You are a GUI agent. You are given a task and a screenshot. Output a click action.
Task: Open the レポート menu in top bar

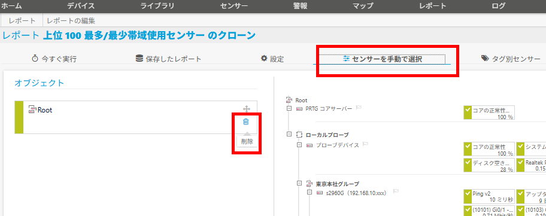[432, 6]
